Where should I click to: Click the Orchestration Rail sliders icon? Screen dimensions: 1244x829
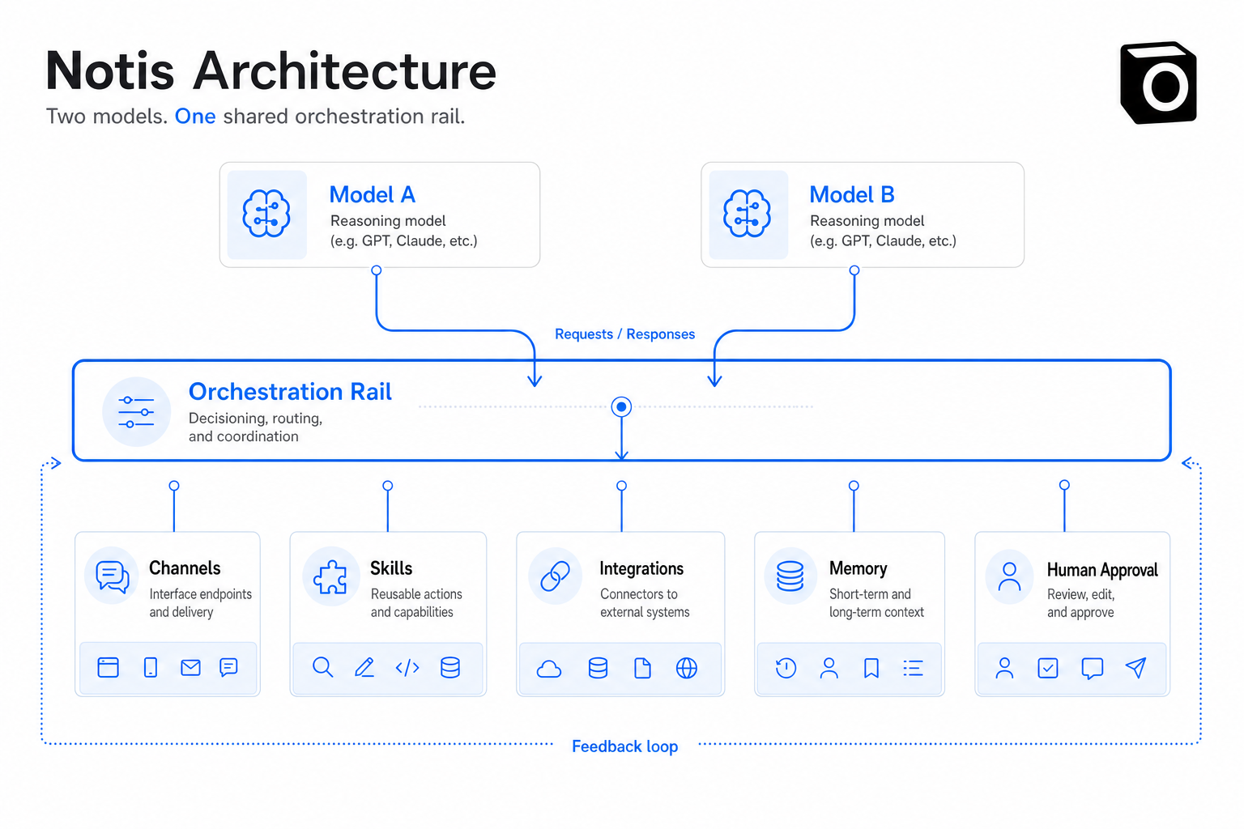136,412
